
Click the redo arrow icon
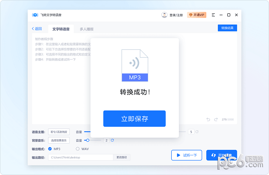click(x=216, y=120)
